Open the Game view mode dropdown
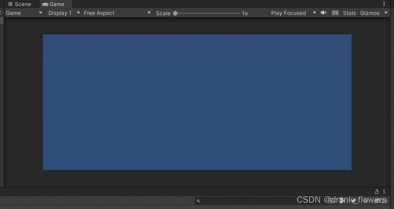 coord(24,13)
